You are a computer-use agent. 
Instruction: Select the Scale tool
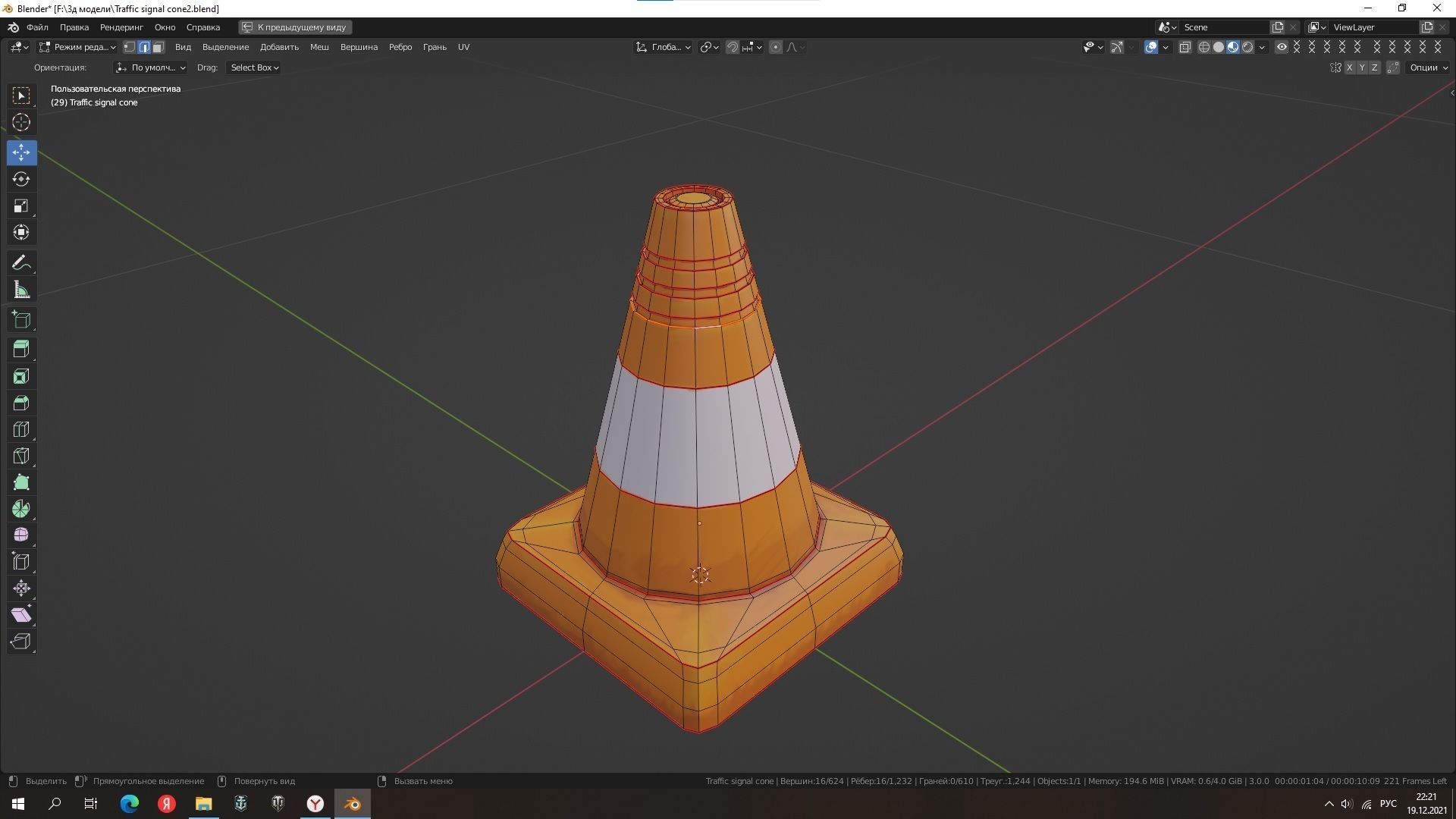[x=21, y=206]
